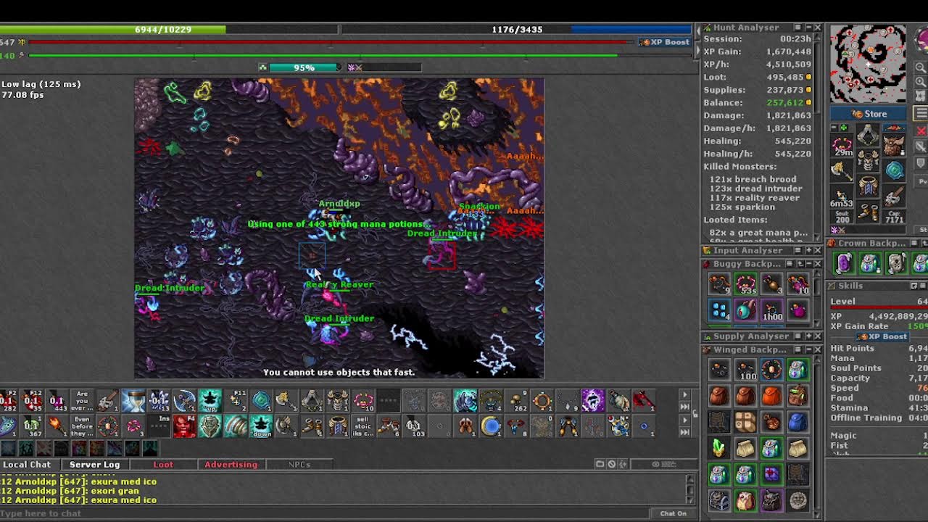Open Supply Analyser menu icon

click(797, 336)
